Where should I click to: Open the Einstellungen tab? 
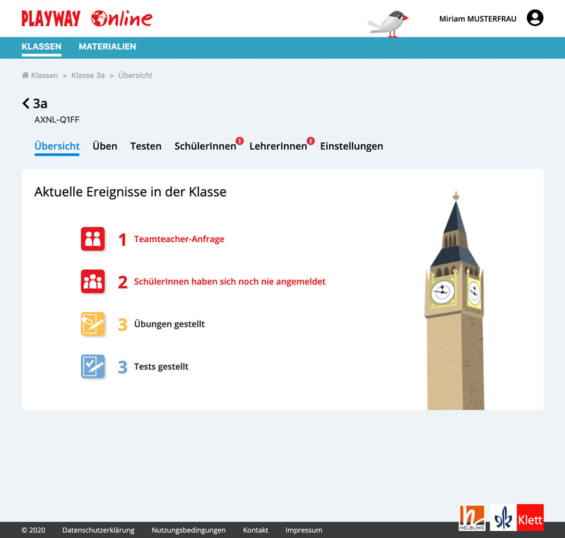[x=352, y=146]
